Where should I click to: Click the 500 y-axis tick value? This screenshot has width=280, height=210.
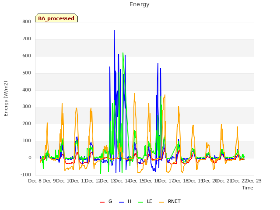click(27, 73)
